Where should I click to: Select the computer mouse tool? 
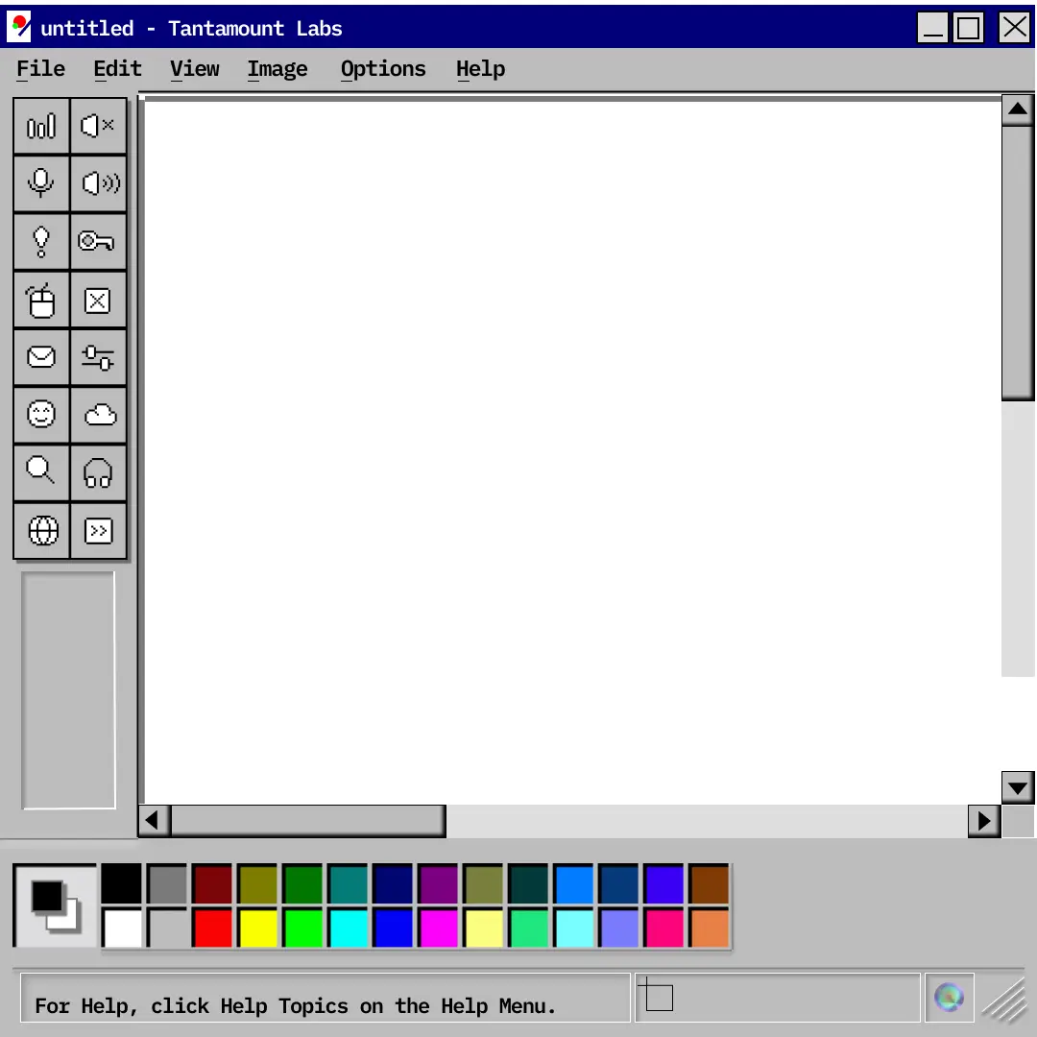pos(41,299)
